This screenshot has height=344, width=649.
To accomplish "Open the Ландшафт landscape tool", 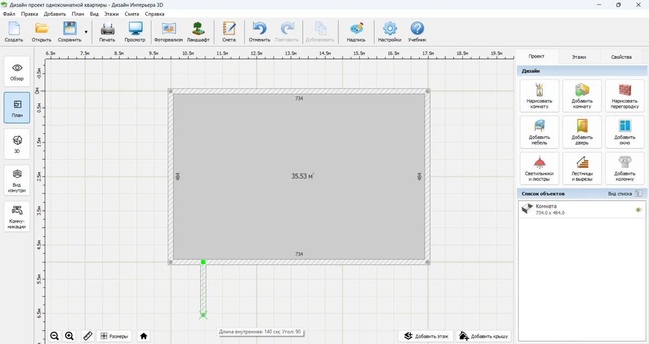I will tap(198, 32).
